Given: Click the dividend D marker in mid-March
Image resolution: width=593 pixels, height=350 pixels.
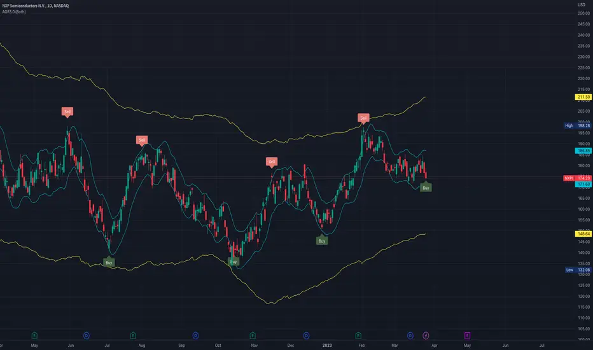Looking at the screenshot, I should click(410, 335).
